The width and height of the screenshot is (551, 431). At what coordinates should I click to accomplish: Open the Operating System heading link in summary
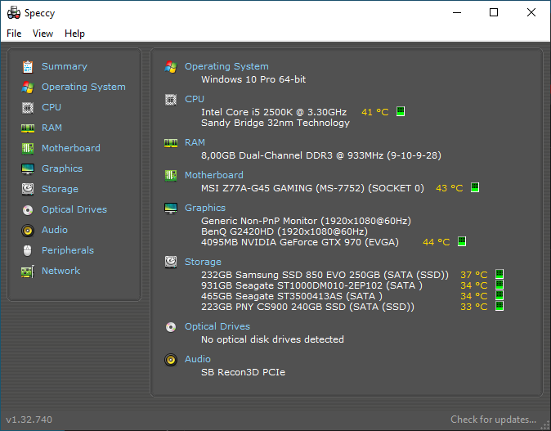coord(226,66)
